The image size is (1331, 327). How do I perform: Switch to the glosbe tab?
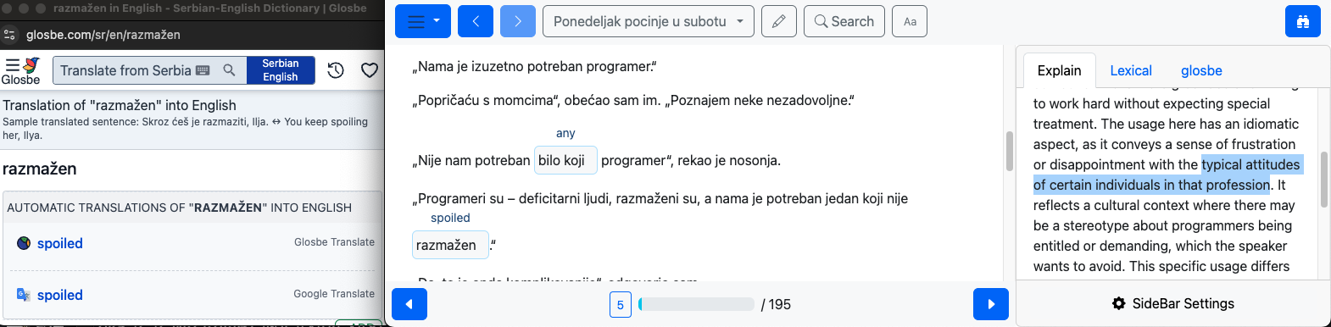point(1201,71)
